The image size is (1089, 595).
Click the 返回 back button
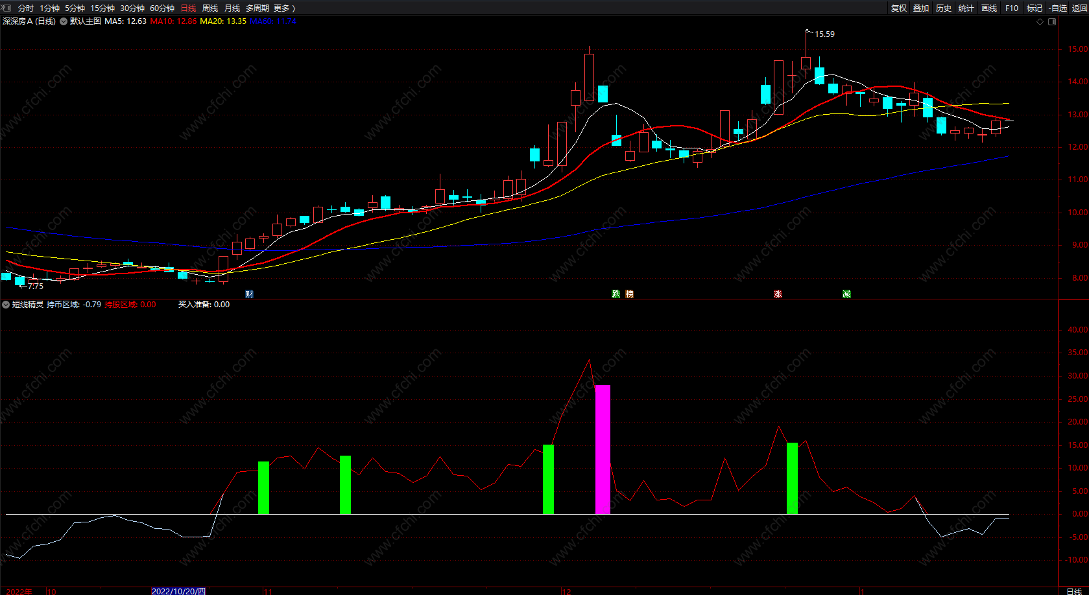pyautogui.click(x=1080, y=8)
